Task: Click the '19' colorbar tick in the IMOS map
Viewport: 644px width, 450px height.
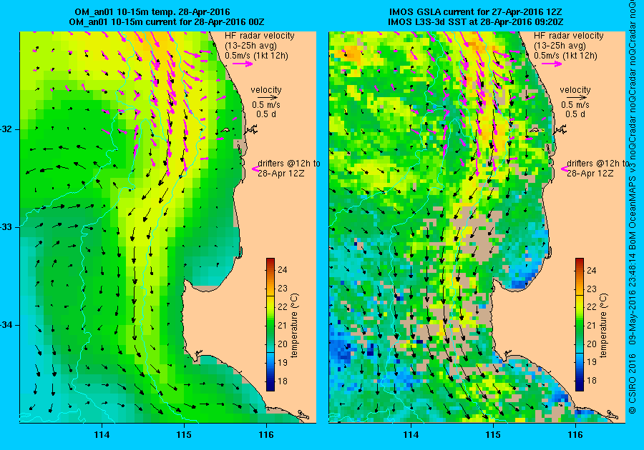Action: 592,362
